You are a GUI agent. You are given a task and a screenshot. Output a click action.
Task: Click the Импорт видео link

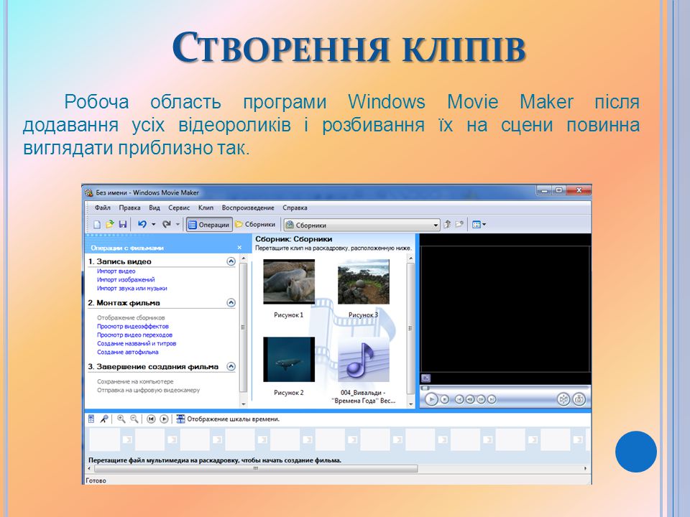click(116, 271)
